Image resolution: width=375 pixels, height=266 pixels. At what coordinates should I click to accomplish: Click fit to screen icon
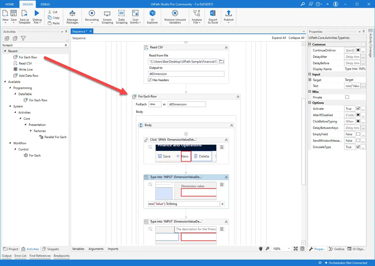pyautogui.click(x=295, y=249)
